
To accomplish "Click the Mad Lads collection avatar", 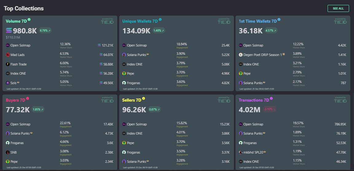I will (x=8, y=55).
